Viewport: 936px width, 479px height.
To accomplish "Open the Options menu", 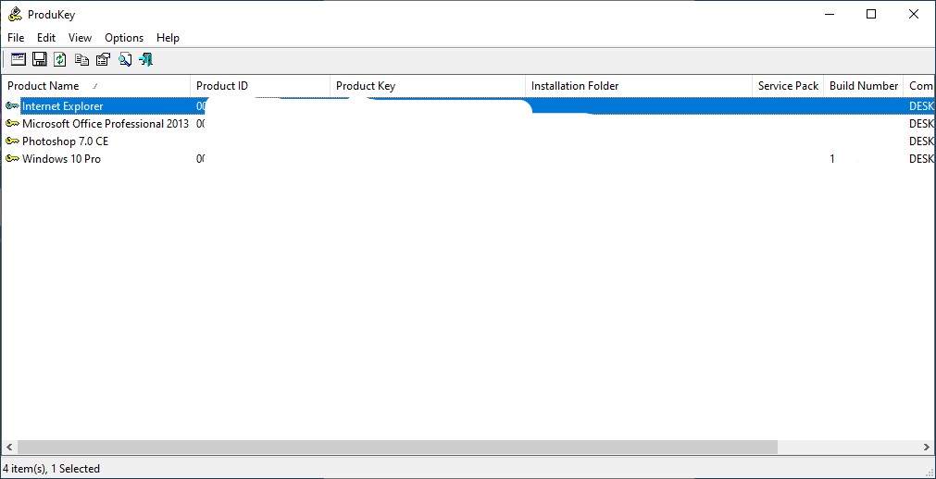I will tap(124, 38).
